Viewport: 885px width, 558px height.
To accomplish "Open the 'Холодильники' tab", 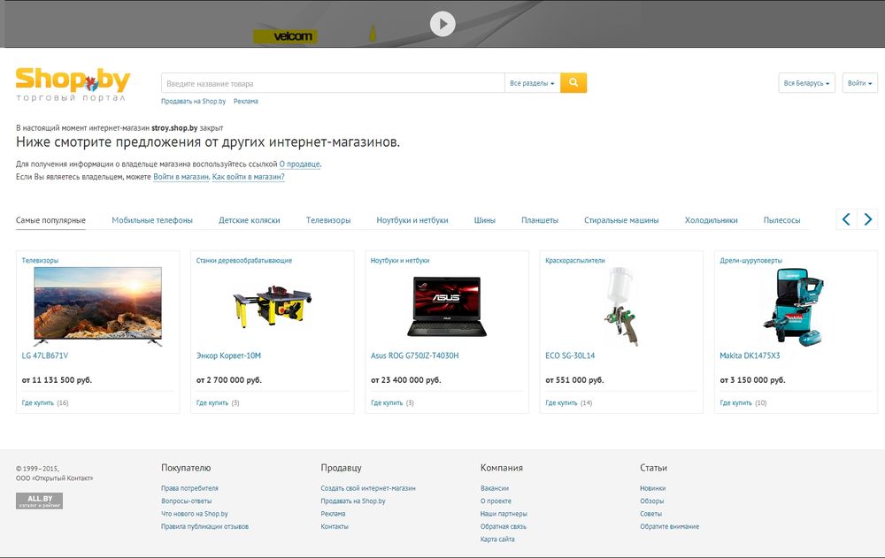I will 712,220.
